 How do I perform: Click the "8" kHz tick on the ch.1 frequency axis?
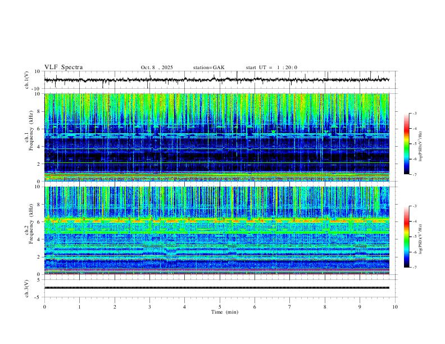40,111
